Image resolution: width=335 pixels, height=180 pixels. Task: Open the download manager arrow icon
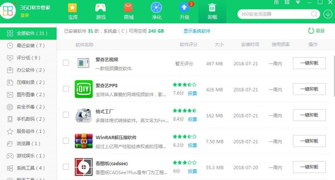coord(328,14)
